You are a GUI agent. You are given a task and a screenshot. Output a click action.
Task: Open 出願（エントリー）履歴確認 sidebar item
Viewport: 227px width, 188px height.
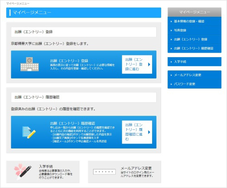click(194, 48)
